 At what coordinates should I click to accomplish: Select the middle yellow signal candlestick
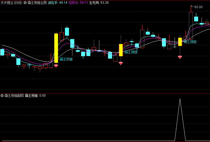[121, 50]
